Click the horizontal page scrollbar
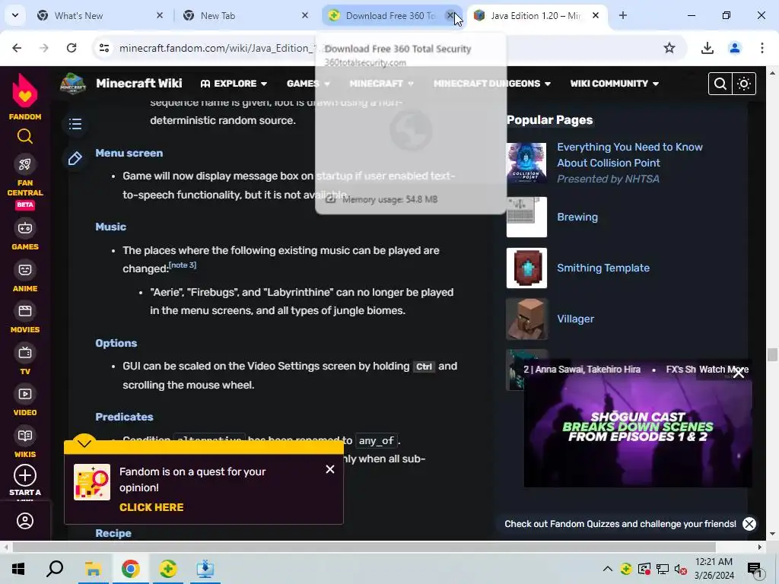The height and width of the screenshot is (584, 779). (x=364, y=547)
